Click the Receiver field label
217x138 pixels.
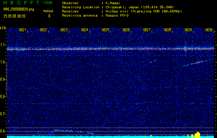point(70,11)
